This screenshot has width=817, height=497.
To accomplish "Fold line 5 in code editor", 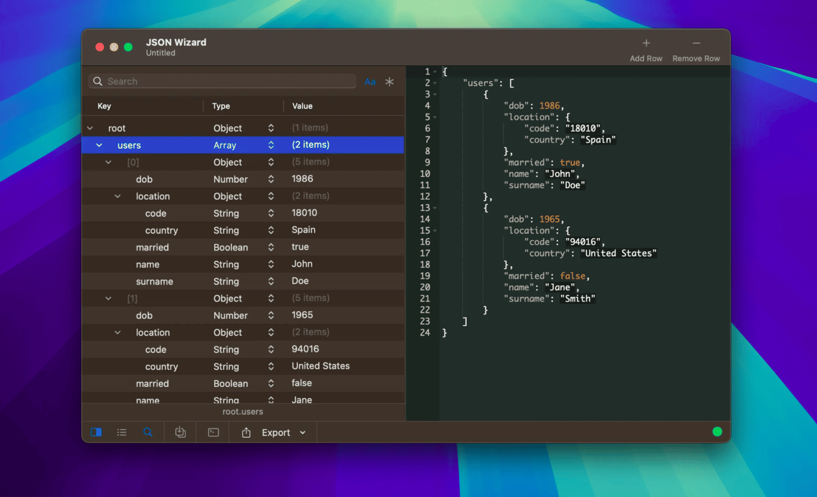I will 435,117.
